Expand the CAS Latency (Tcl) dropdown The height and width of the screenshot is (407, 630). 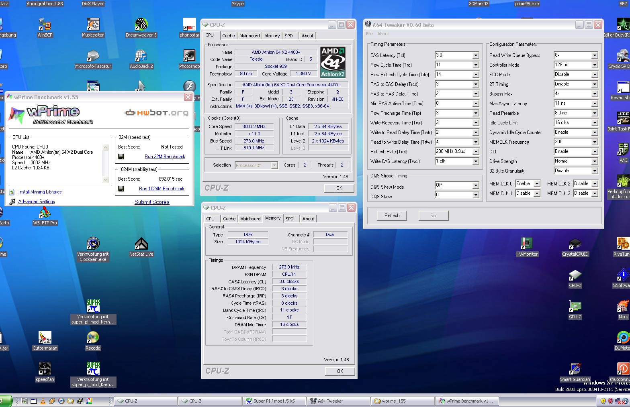coord(476,55)
